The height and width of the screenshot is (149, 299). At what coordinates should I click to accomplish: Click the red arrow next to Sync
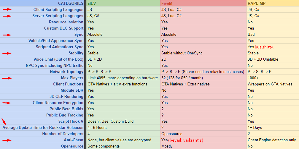coord(7,35)
